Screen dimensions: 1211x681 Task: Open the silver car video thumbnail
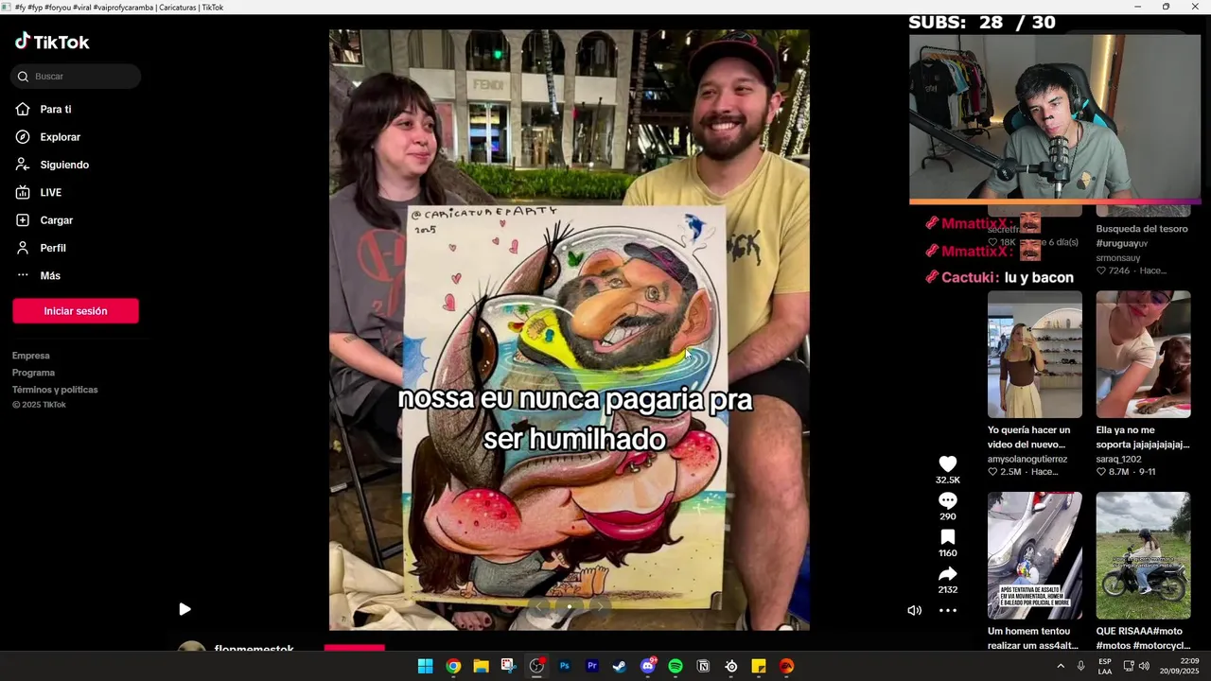[1034, 555]
